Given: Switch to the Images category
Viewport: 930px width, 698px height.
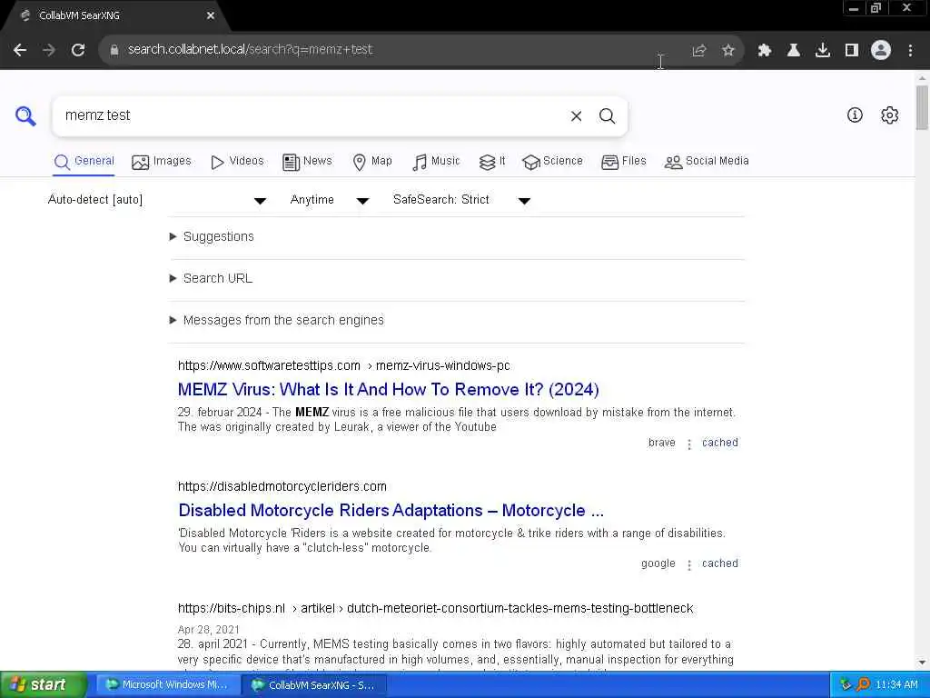Looking at the screenshot, I should point(162,162).
